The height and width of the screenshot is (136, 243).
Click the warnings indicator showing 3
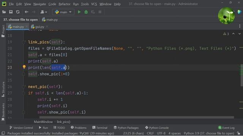[226, 34]
